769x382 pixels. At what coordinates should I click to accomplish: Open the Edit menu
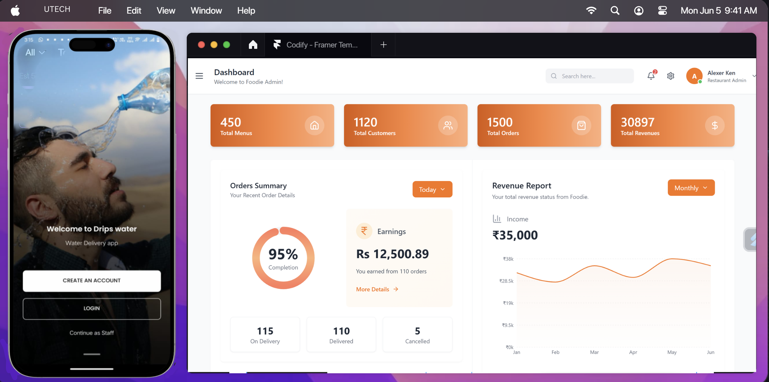point(134,10)
